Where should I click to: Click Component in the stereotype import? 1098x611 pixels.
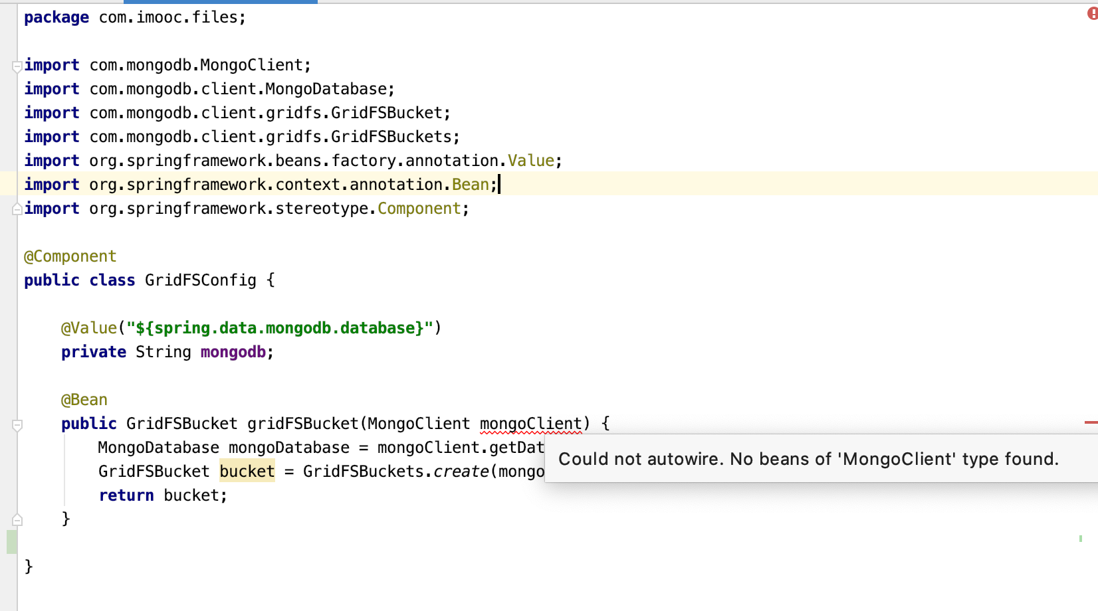tap(419, 209)
